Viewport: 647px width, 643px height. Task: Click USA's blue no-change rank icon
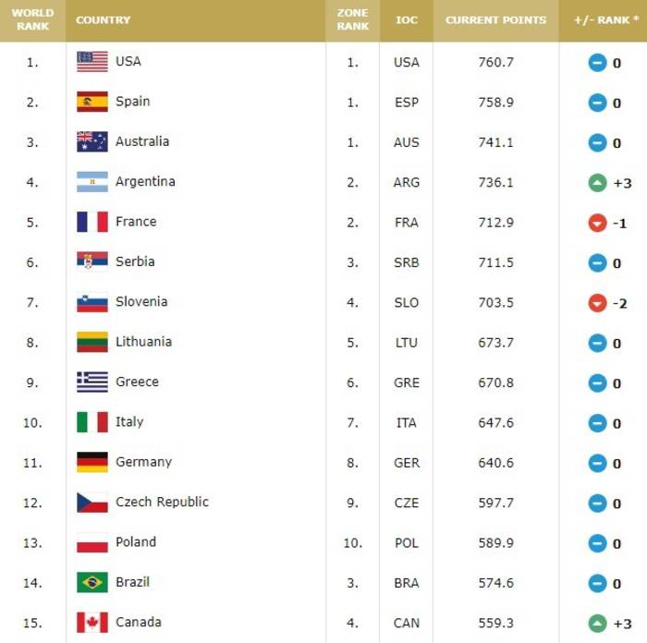point(597,63)
